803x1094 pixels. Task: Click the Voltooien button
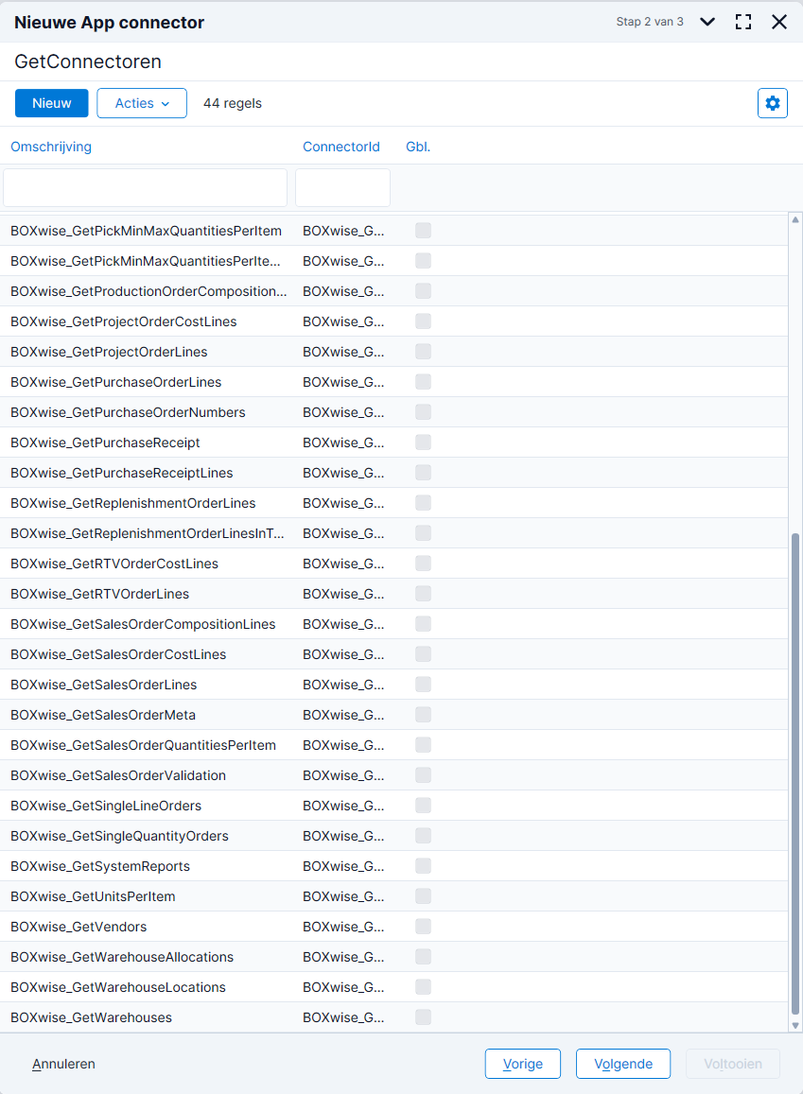(733, 1064)
